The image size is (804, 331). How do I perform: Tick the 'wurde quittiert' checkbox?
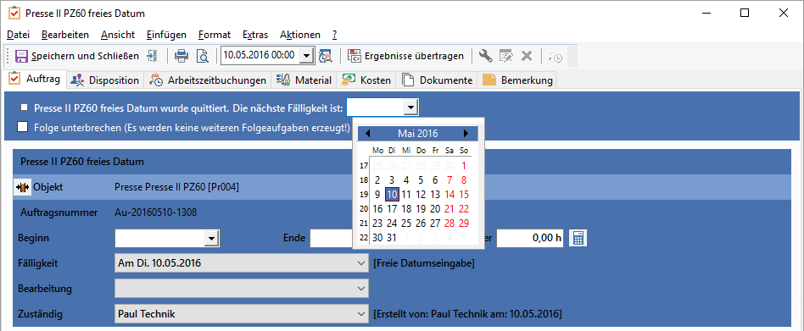(24, 108)
